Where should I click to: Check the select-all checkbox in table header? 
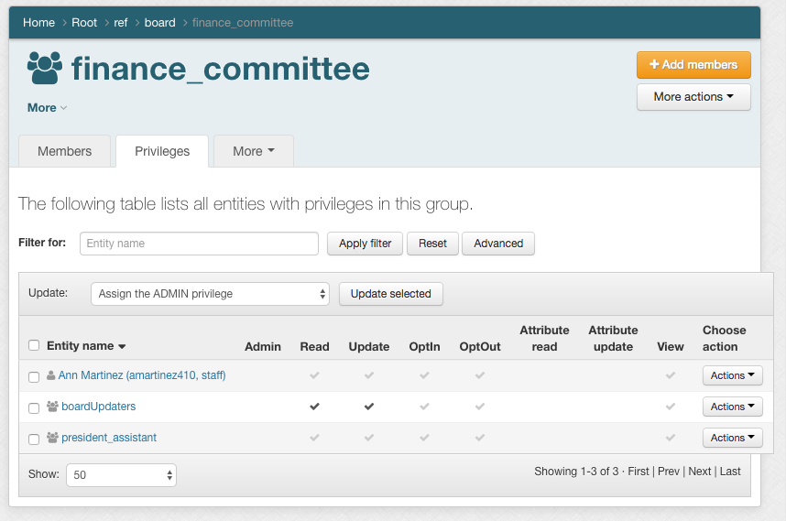[x=34, y=345]
